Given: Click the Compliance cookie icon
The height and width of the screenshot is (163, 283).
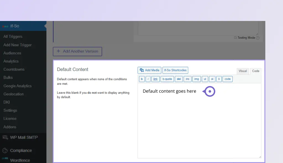Looking at the screenshot, I should point(5,150).
